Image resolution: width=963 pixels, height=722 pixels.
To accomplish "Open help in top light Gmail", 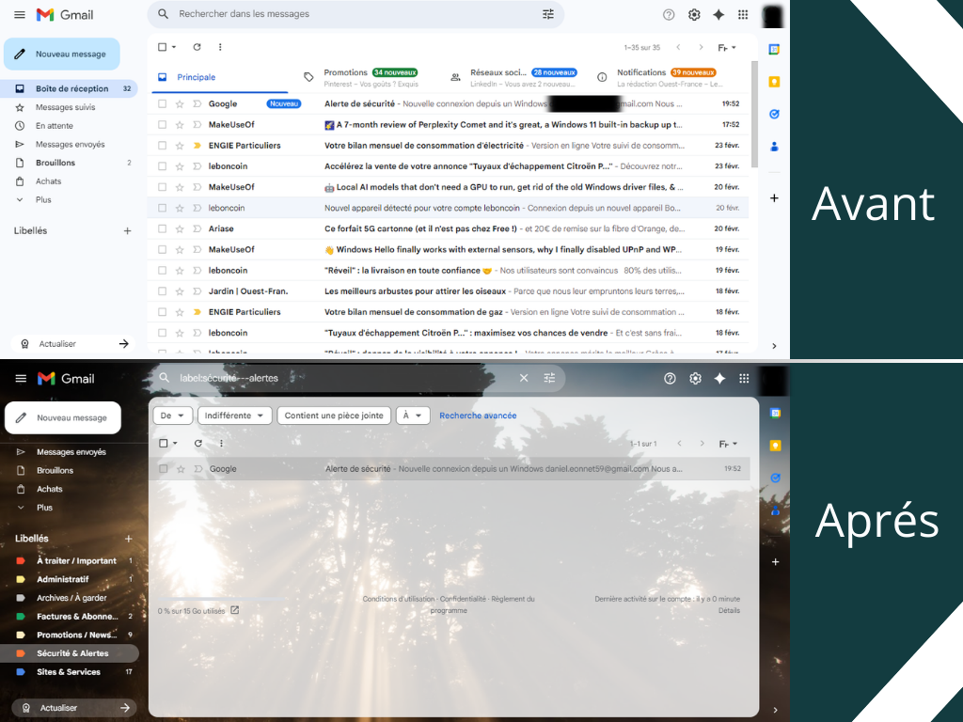I will tap(669, 15).
